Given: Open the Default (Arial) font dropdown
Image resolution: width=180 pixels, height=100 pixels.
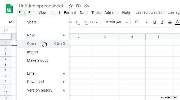Looking at the screenshot, I should 116,22.
